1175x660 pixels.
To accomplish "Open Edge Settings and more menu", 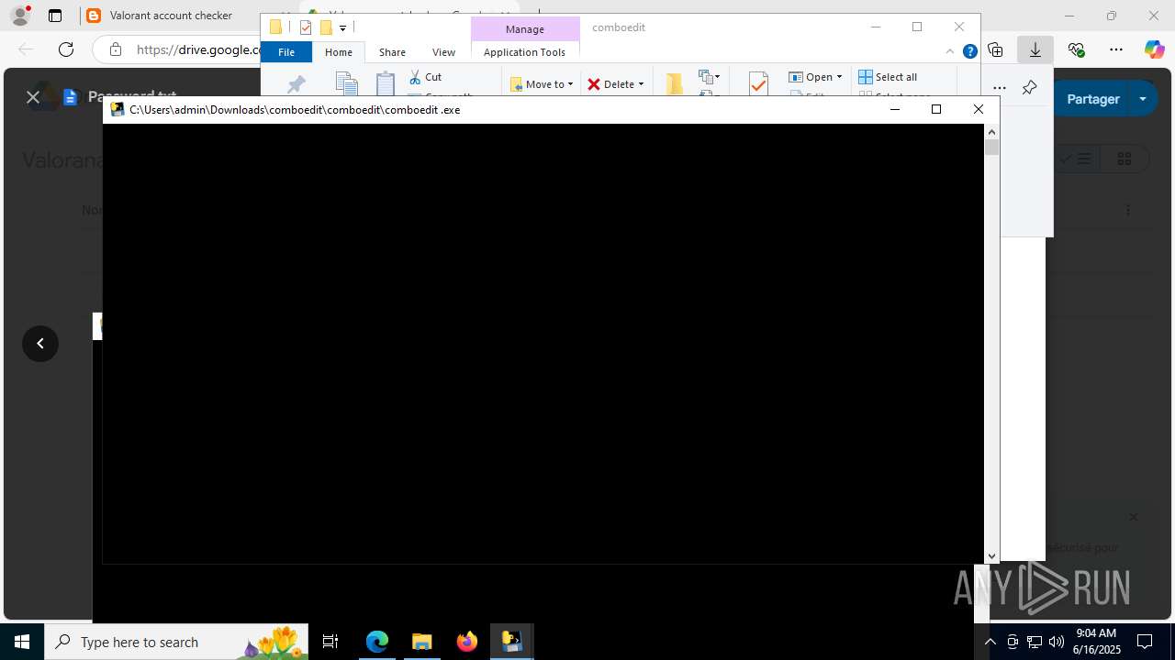I will point(1115,49).
